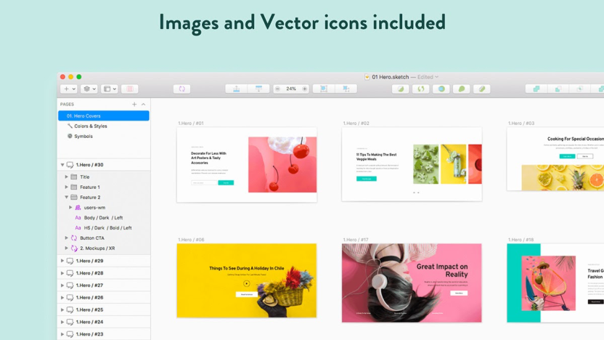The width and height of the screenshot is (604, 340).
Task: Click the bring Forward toolbar icon
Action: pyautogui.click(x=236, y=89)
